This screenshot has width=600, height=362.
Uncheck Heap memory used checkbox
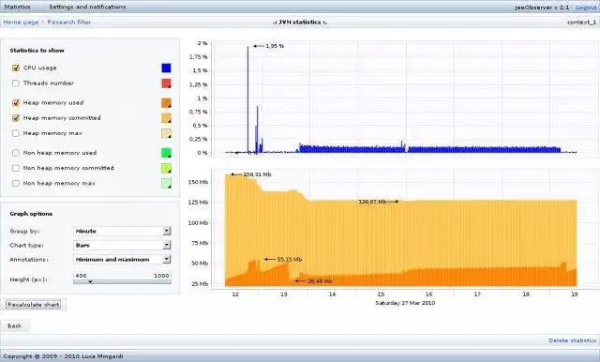16,103
